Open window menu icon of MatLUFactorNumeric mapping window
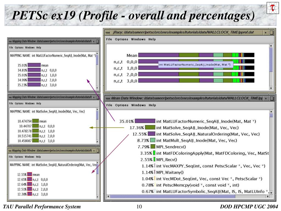Screen dimensions: 281x211 pos(10,41)
